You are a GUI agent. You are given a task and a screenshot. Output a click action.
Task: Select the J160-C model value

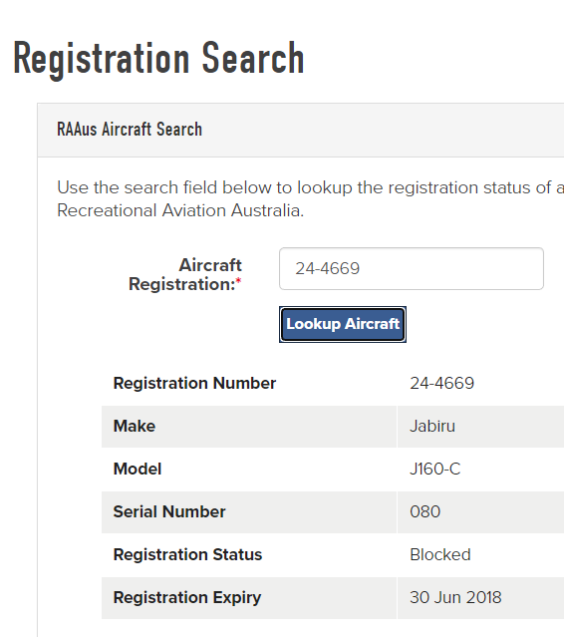(x=434, y=469)
